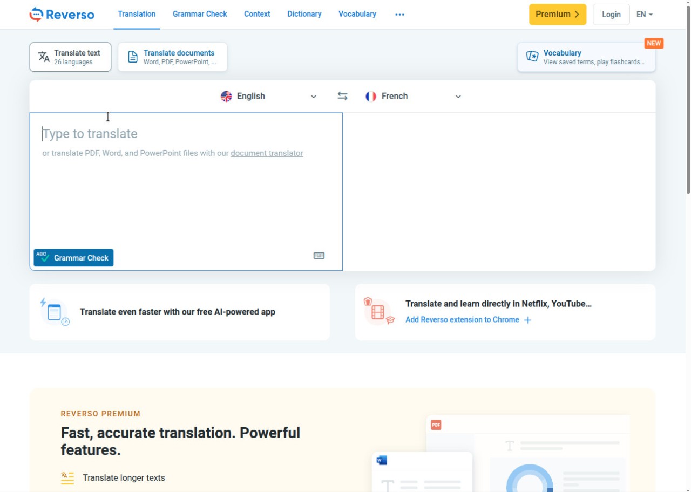The image size is (691, 492).
Task: Click the Translate documents file icon
Action: point(132,57)
